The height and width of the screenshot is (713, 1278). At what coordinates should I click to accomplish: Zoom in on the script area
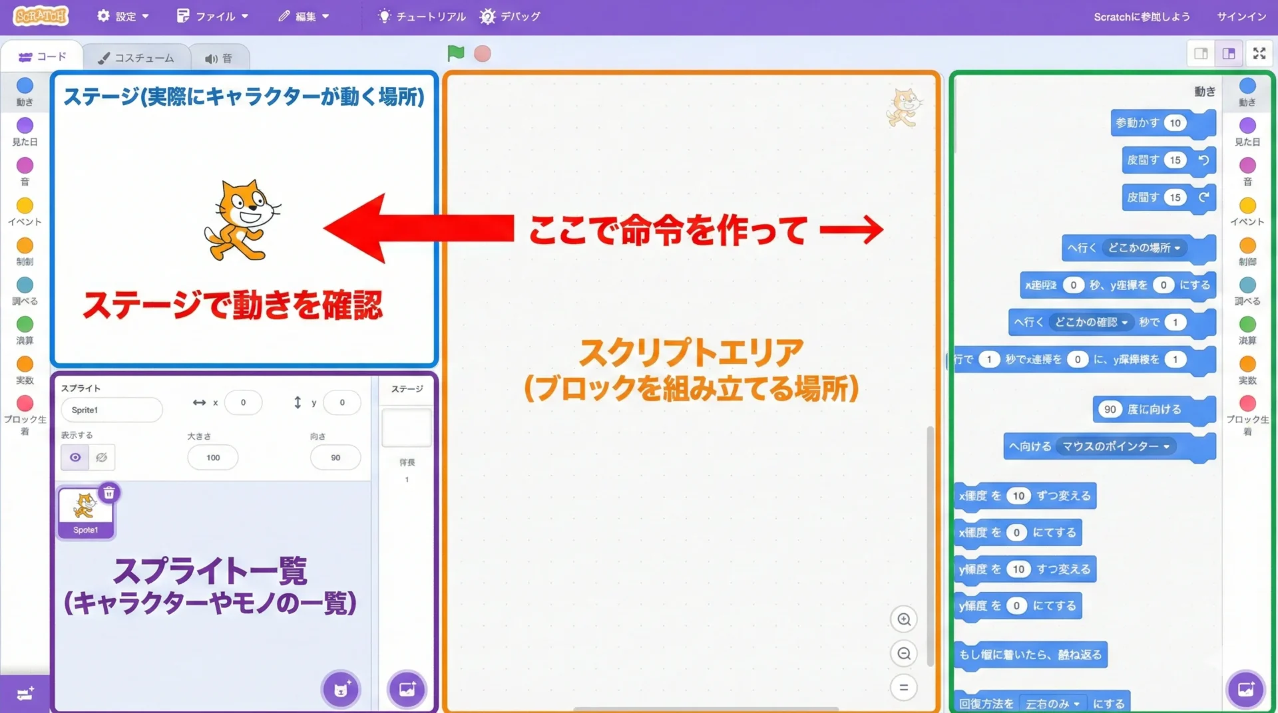pos(903,619)
